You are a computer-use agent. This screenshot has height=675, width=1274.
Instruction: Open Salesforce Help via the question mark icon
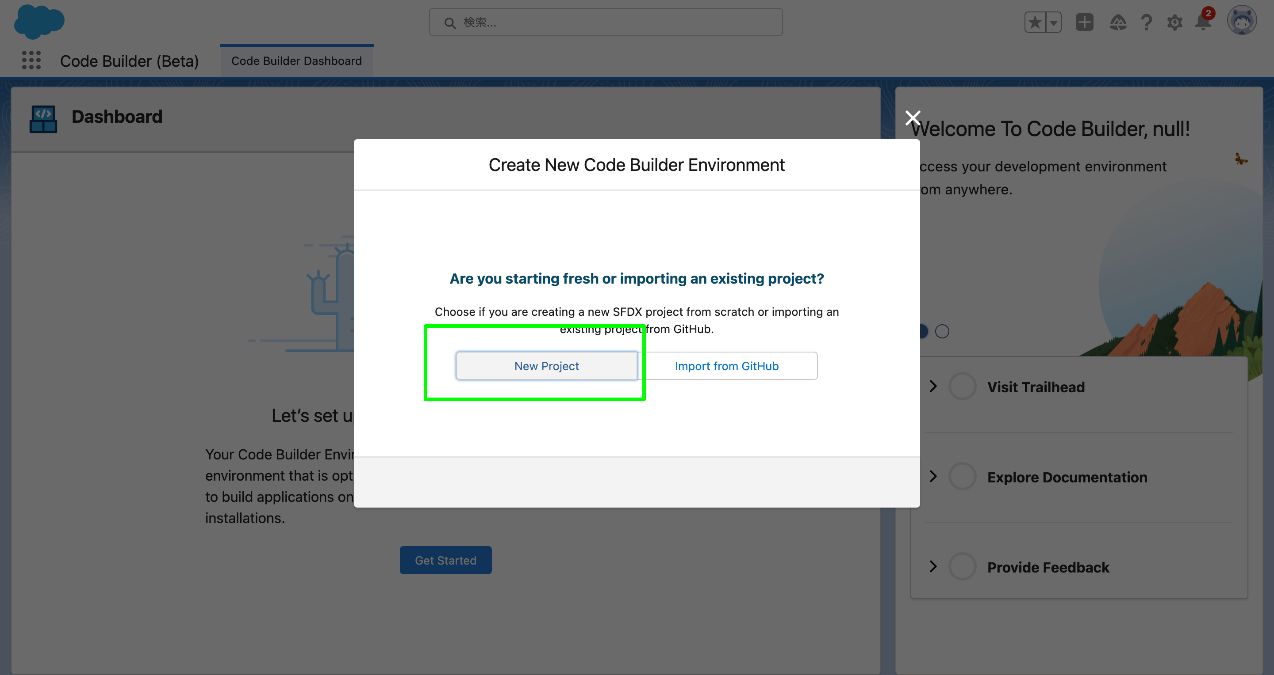point(1147,22)
